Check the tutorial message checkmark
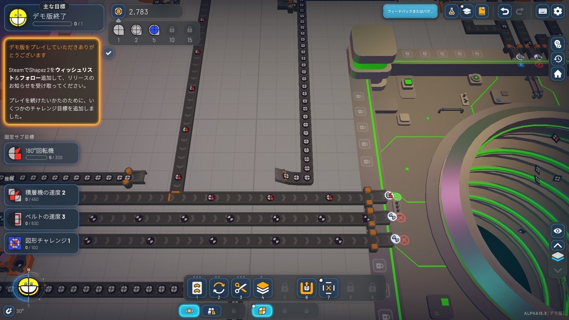 click(109, 53)
